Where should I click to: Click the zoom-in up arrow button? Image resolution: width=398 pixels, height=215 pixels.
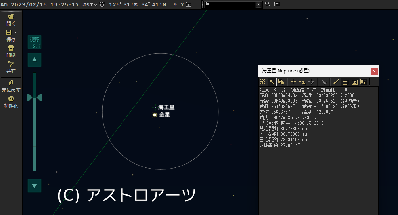tap(34, 59)
